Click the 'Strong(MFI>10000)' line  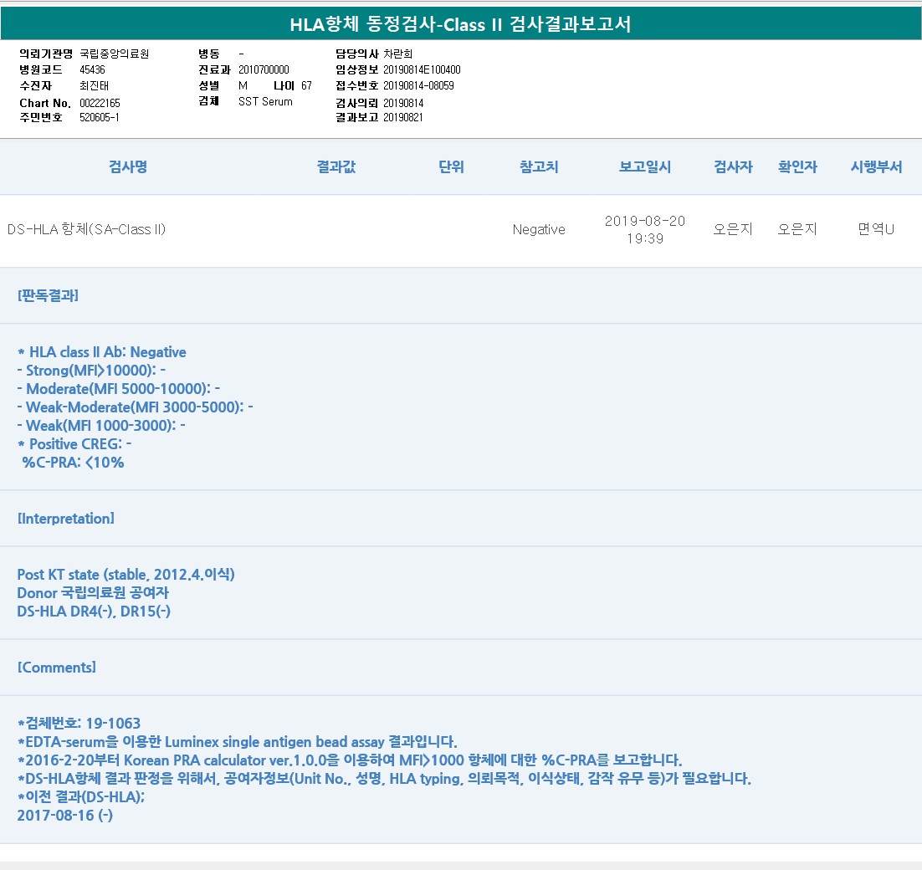[91, 371]
